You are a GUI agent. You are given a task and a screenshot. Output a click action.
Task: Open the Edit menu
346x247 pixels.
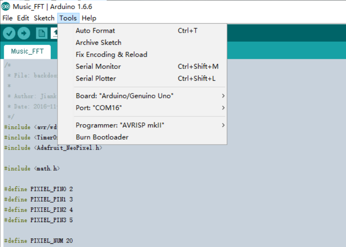[23, 18]
